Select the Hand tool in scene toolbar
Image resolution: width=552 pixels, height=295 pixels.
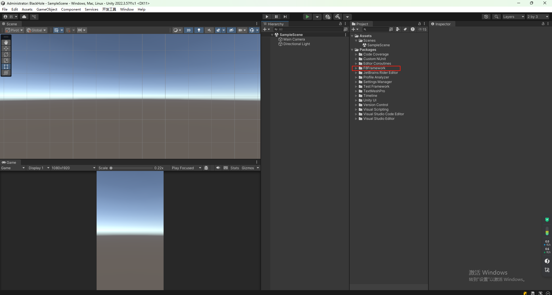pyautogui.click(x=6, y=42)
